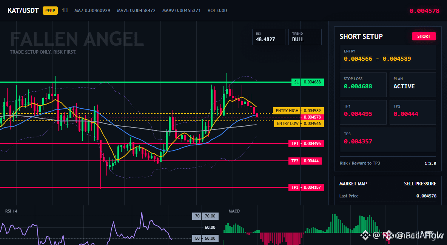The image size is (447, 245).
Task: Click the ENTRY HIGH 0.004589 chart tag
Action: tap(298, 111)
